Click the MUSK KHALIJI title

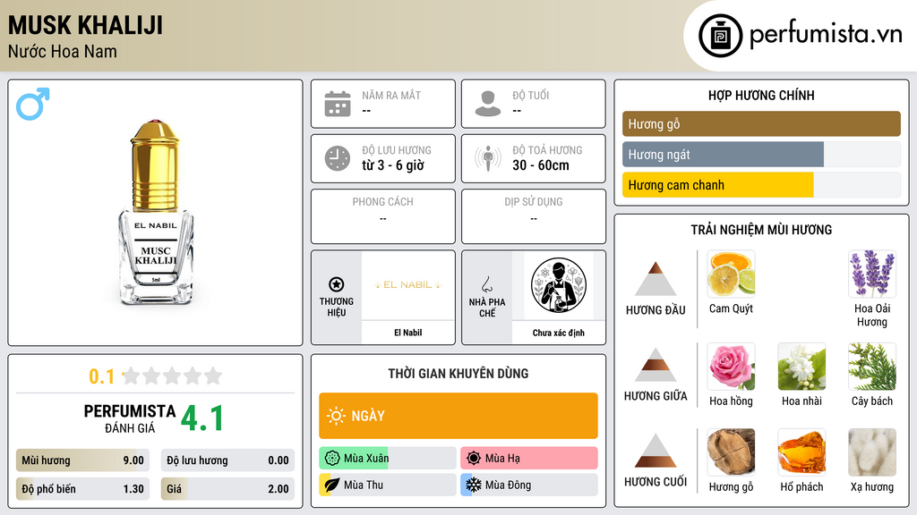pyautogui.click(x=85, y=26)
